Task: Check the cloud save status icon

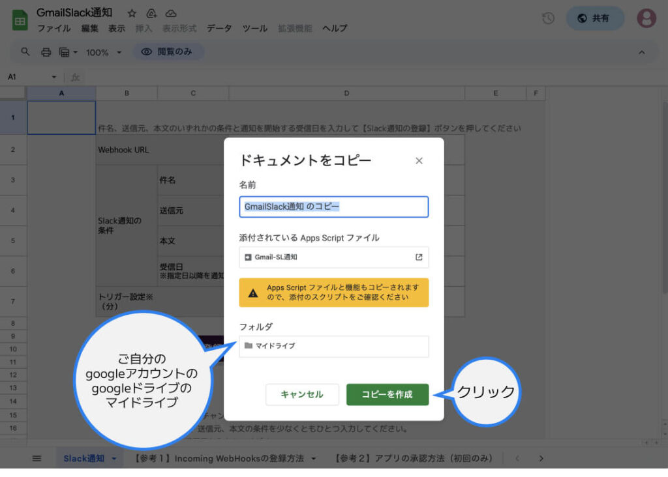Action: click(x=171, y=13)
